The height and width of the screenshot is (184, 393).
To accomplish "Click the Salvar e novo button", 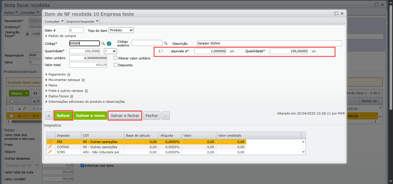I will point(90,115).
